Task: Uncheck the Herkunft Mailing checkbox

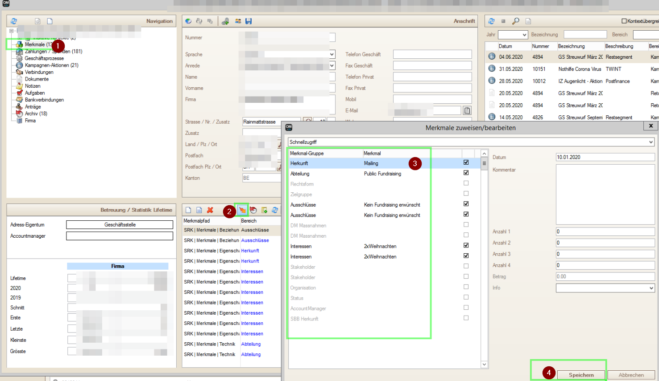Action: coord(466,162)
